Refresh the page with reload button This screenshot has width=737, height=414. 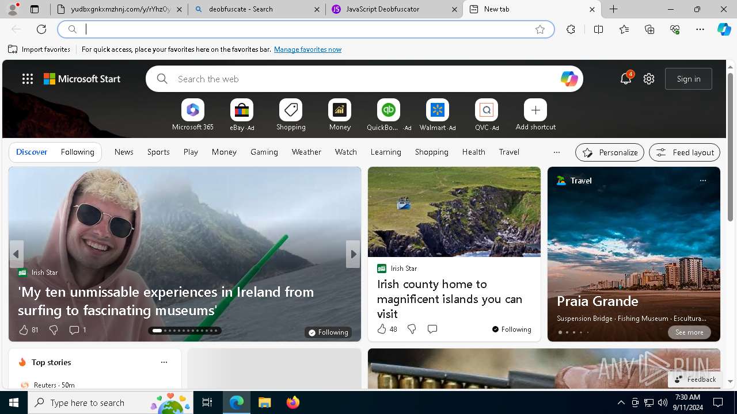[41, 29]
